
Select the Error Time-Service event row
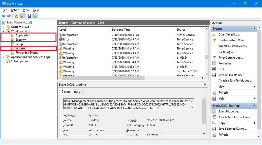pos(131,40)
